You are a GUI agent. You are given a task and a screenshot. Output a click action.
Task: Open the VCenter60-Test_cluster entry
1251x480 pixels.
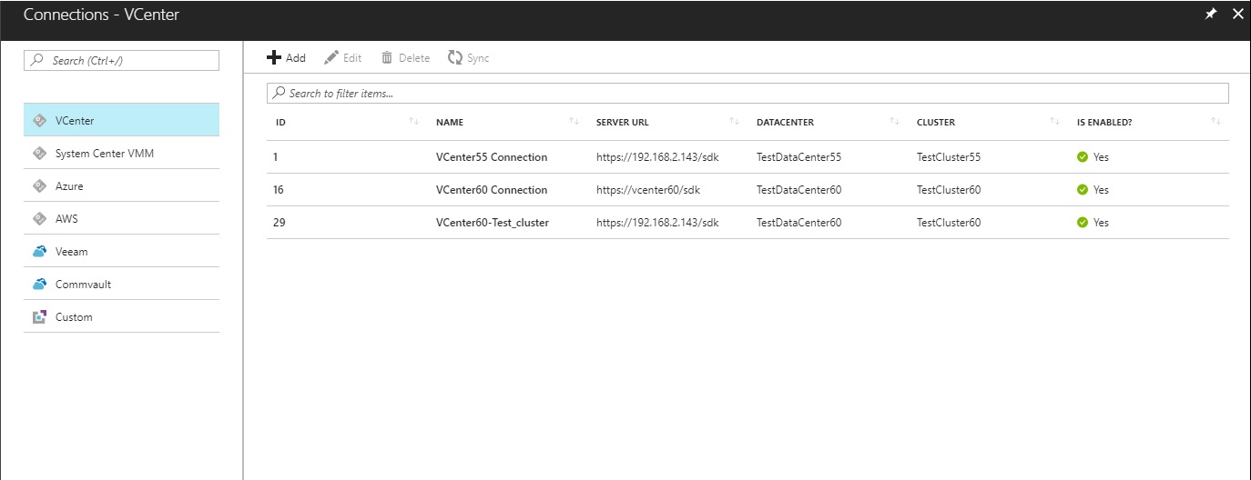click(493, 223)
